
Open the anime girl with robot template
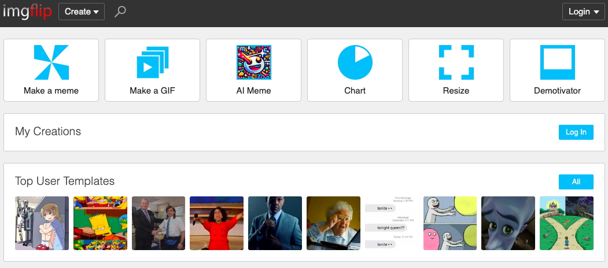[42, 223]
